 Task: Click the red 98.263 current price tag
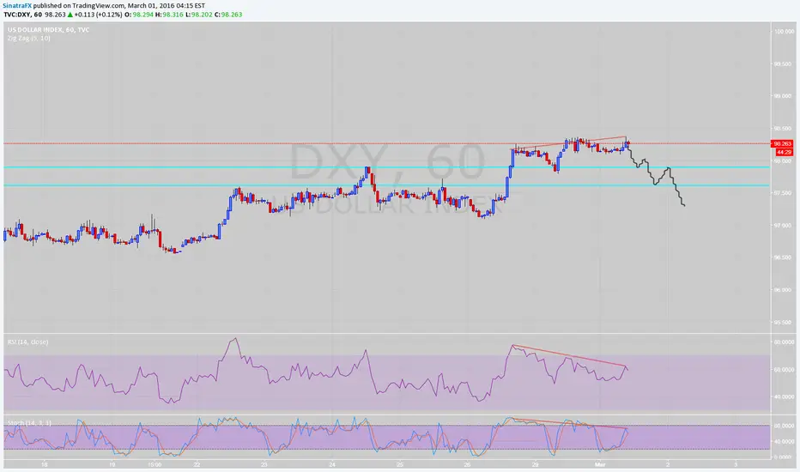(782, 144)
